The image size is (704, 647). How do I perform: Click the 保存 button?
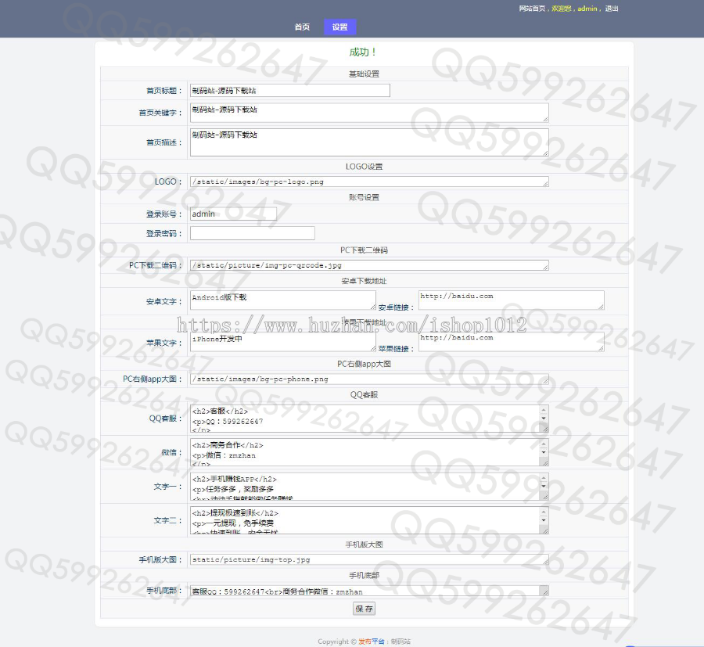[364, 609]
